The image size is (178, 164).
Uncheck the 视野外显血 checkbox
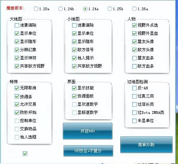134,33
